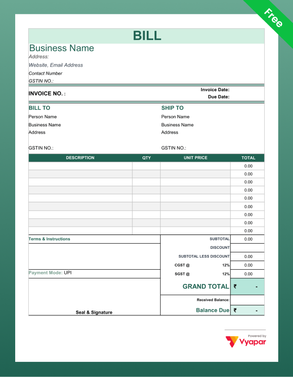Click the green Free corner ribbon

point(273,18)
